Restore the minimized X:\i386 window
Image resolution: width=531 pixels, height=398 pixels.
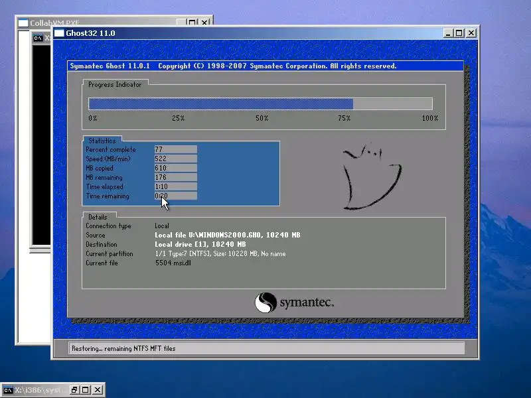(x=74, y=390)
